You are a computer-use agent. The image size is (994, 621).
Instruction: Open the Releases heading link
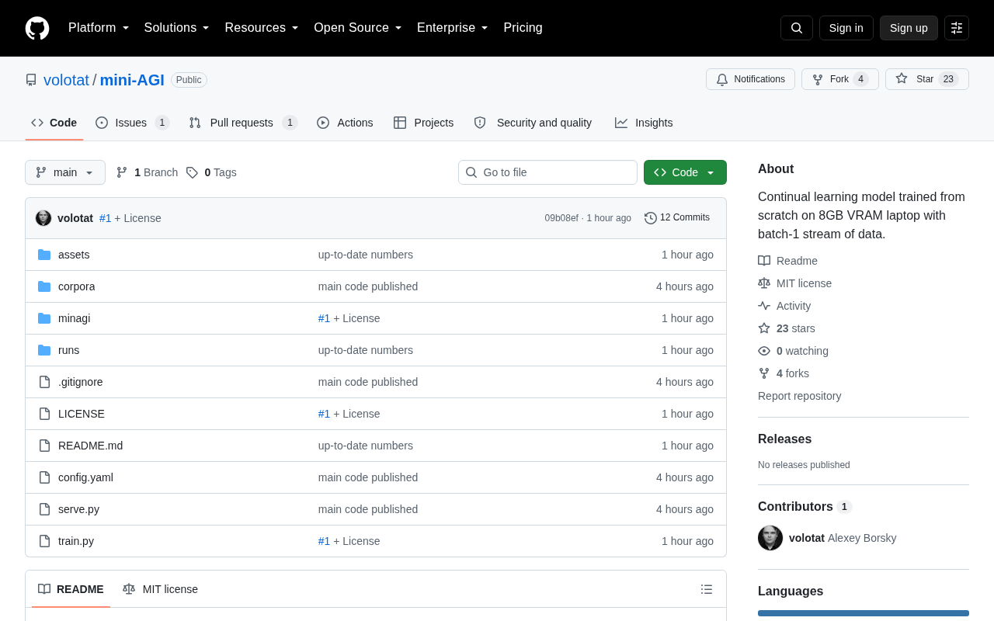[x=784, y=439]
